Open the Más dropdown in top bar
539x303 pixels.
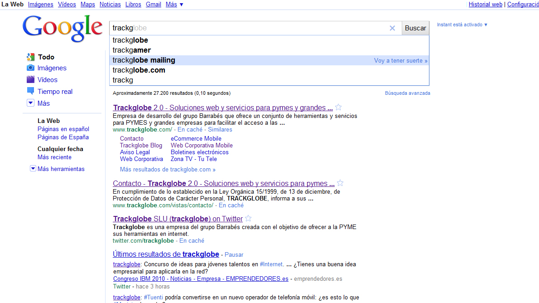[175, 5]
